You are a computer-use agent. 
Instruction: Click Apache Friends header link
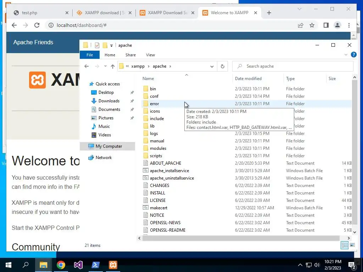[x=33, y=42]
